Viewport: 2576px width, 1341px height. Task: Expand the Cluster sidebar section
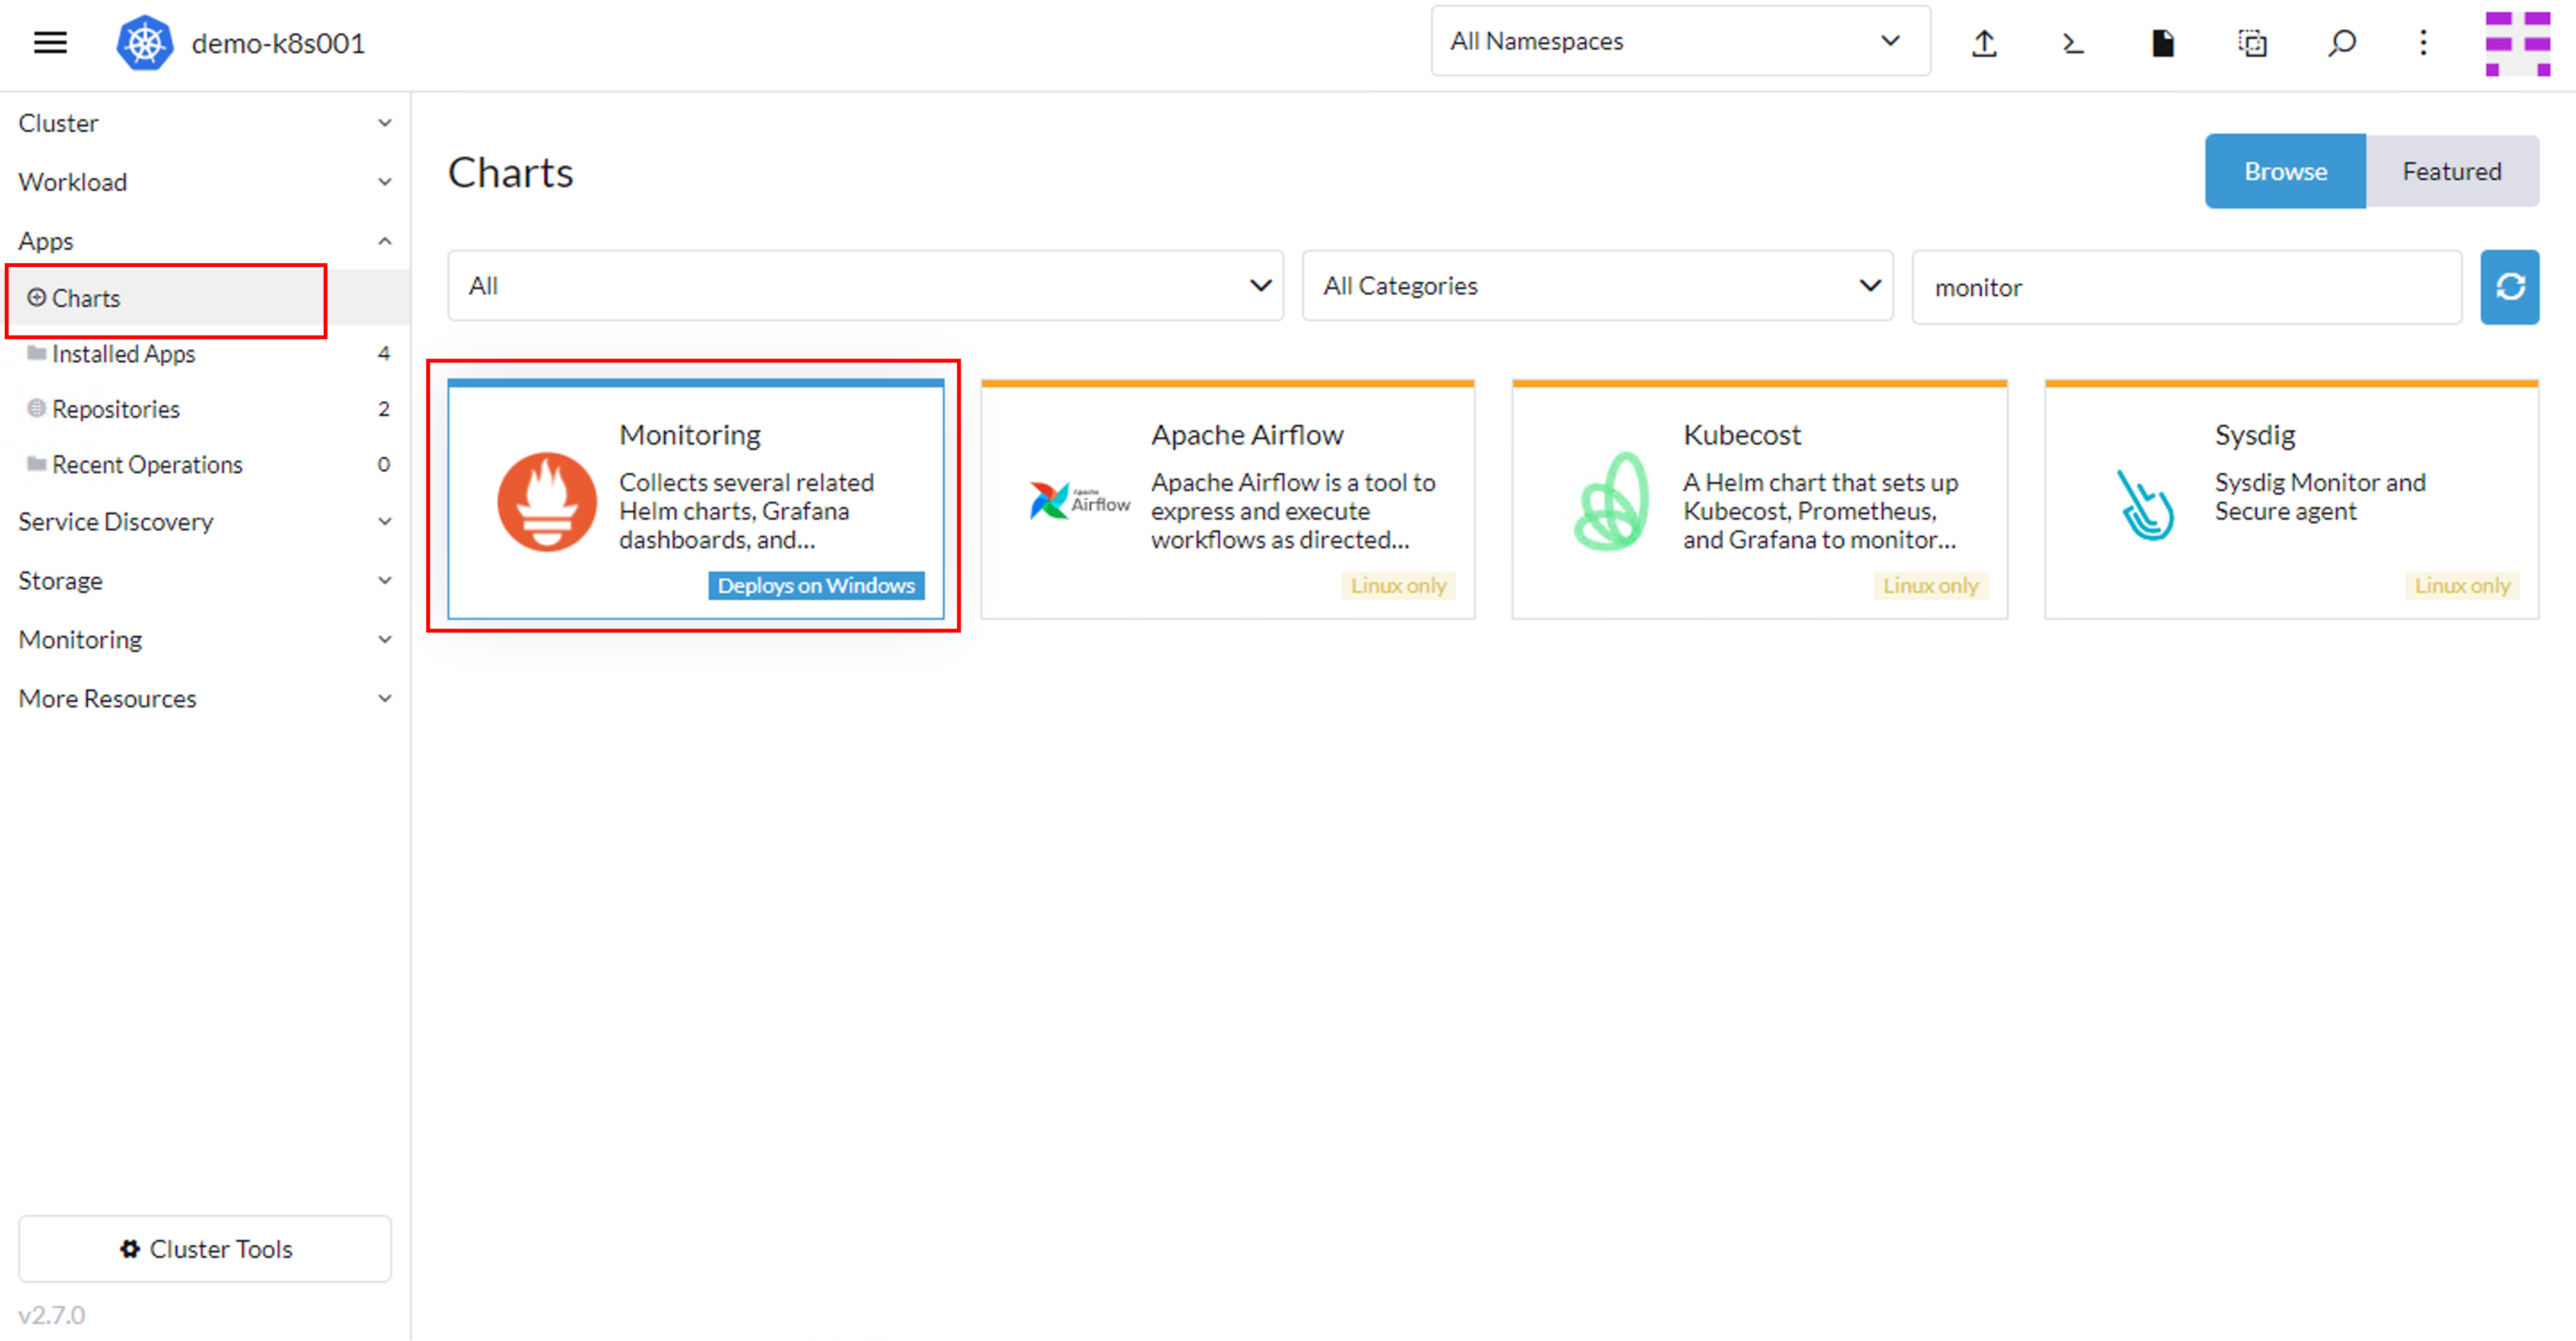point(205,123)
